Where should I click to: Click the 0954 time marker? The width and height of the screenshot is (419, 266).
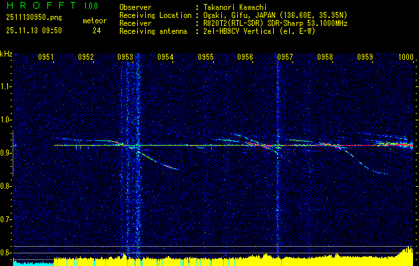pos(165,57)
